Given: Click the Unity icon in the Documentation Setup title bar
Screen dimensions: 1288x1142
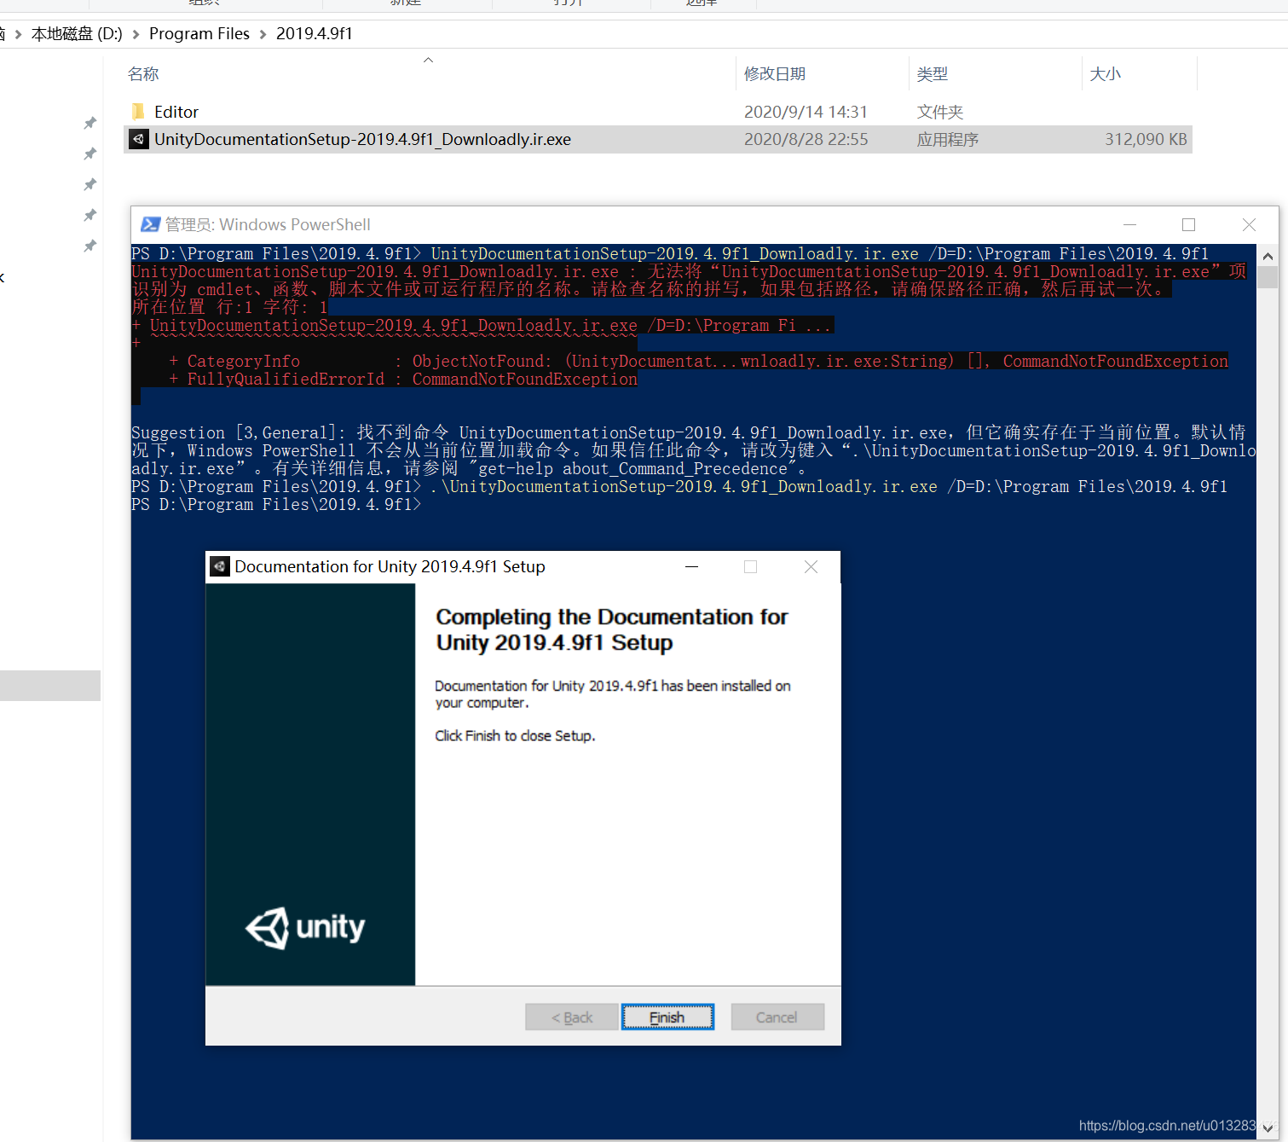Looking at the screenshot, I should pyautogui.click(x=220, y=565).
